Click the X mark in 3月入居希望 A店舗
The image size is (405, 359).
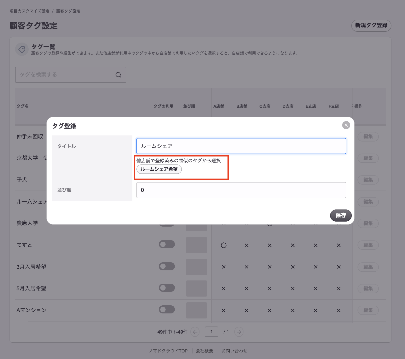point(224,267)
